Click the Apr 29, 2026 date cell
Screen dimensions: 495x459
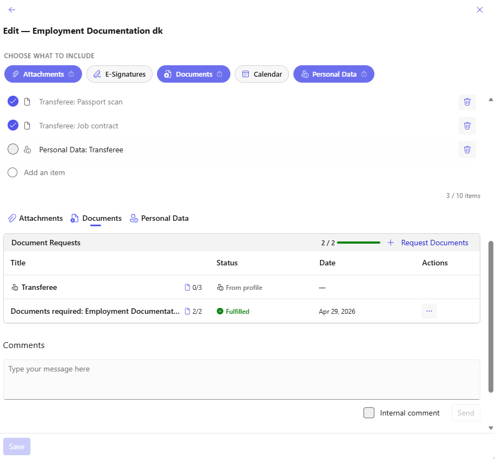[x=337, y=312]
